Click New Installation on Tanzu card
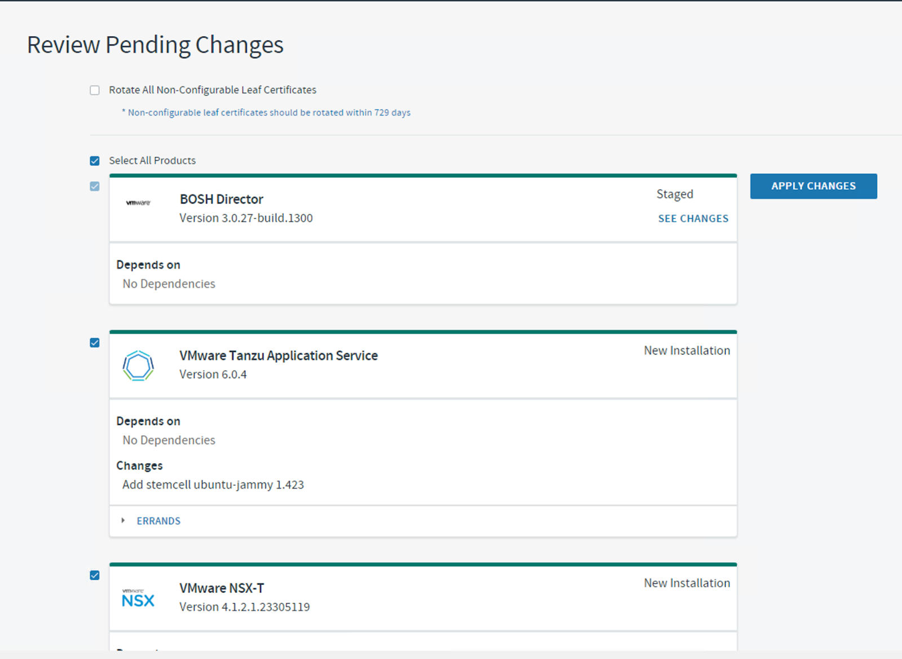The width and height of the screenshot is (902, 659). tap(687, 351)
